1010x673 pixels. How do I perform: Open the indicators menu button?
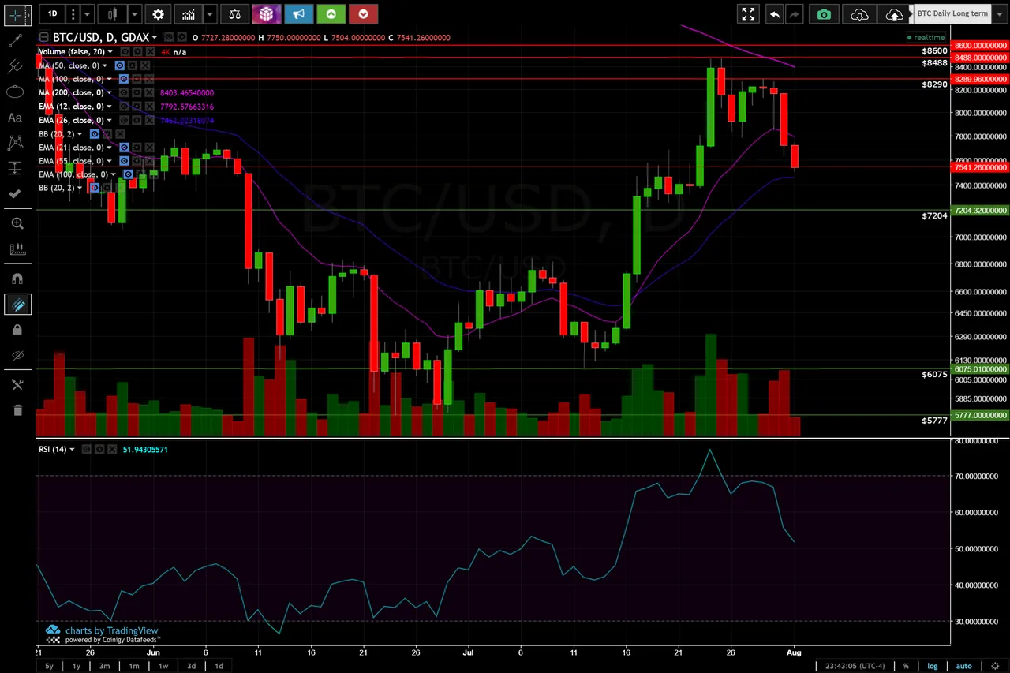pos(188,13)
